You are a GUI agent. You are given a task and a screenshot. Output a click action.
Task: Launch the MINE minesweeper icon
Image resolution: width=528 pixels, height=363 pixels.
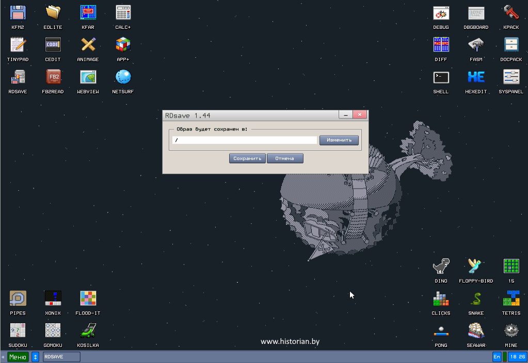click(x=511, y=331)
